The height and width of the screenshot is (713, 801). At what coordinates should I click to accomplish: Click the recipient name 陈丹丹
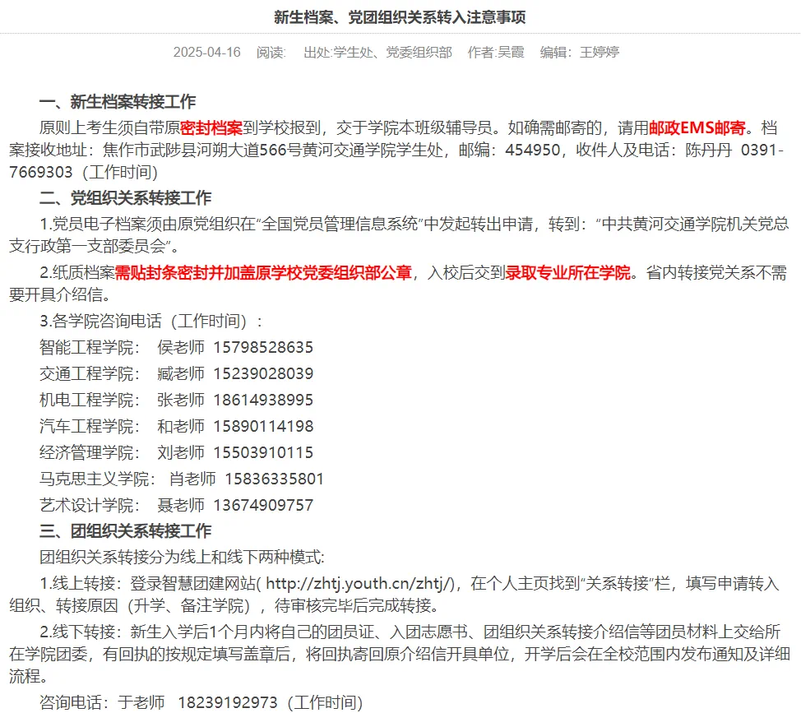709,150
